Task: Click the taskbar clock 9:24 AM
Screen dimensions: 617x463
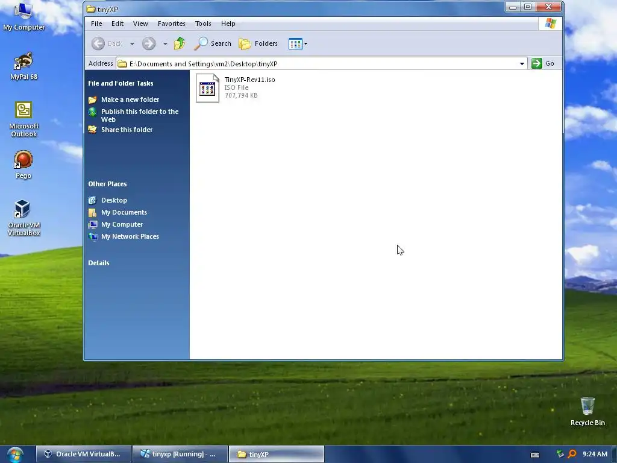Action: [x=595, y=454]
